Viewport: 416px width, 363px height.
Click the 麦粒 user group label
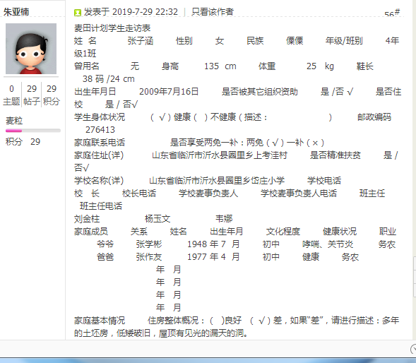pyautogui.click(x=14, y=121)
